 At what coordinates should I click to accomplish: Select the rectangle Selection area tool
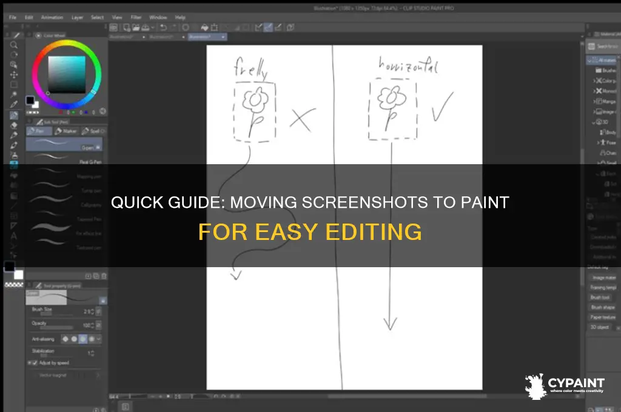pyautogui.click(x=13, y=84)
